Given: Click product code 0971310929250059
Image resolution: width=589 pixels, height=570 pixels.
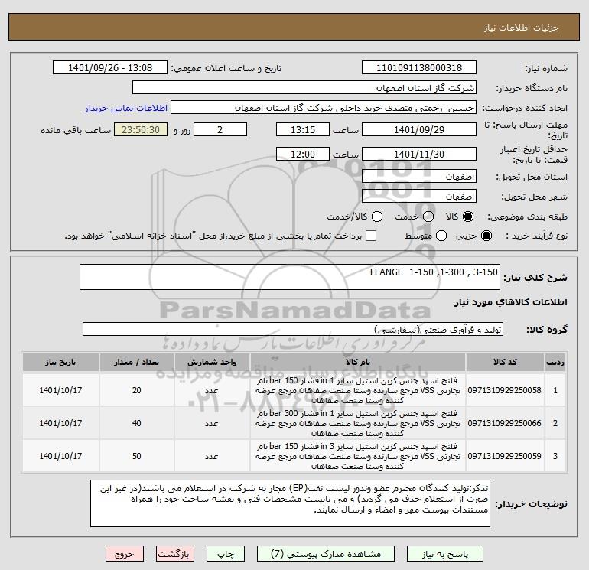Looking at the screenshot, I should 505,456.
